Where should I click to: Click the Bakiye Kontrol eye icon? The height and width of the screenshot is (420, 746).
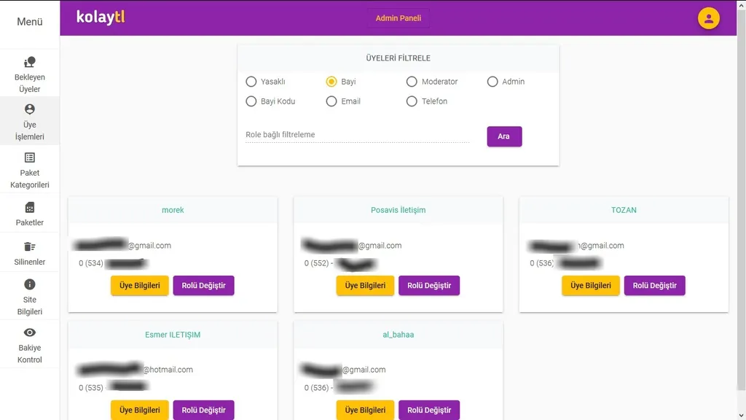coord(30,332)
